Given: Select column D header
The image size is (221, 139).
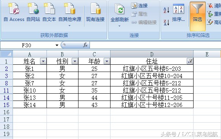Looking at the screenshot, I should click(x=152, y=54).
